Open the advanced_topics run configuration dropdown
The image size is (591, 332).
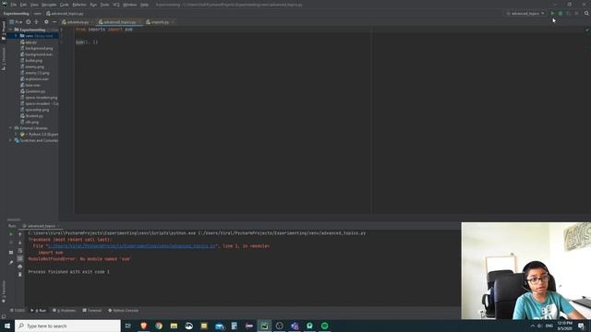pyautogui.click(x=525, y=13)
